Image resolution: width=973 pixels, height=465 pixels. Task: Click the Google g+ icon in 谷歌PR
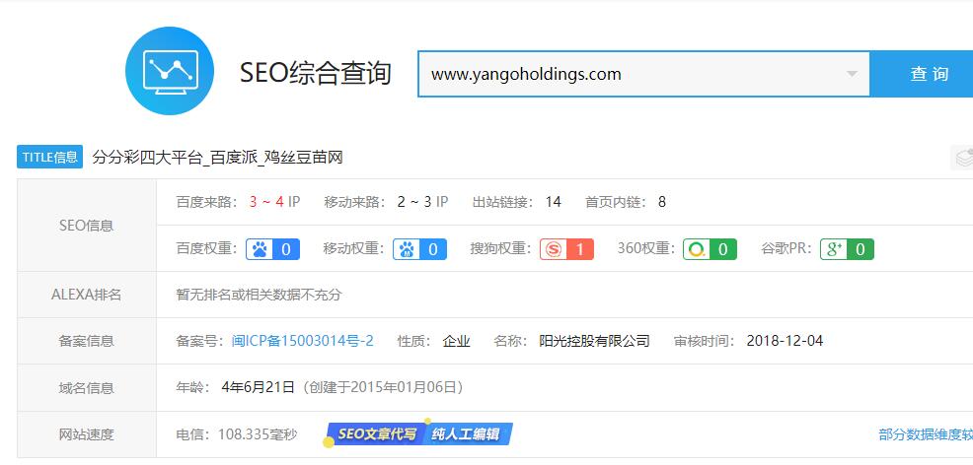(834, 249)
